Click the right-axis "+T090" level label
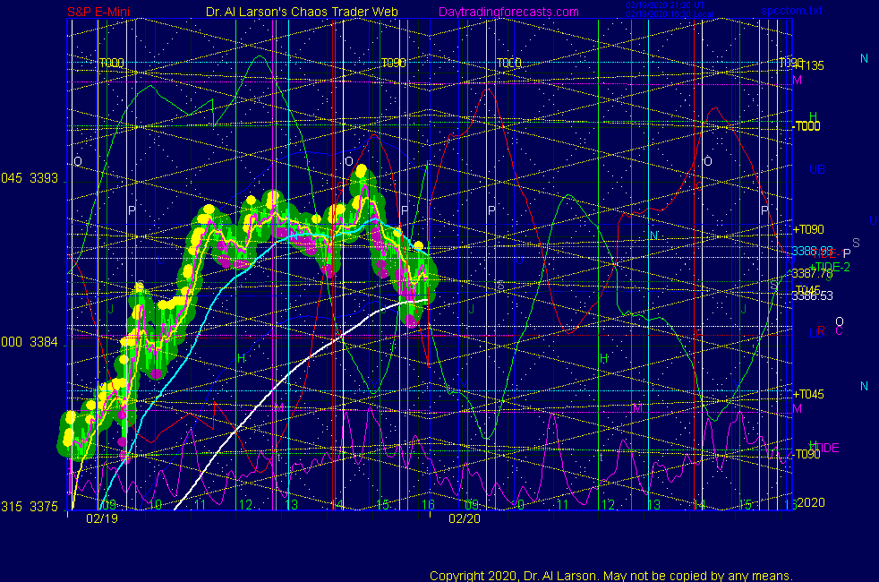 (808, 229)
